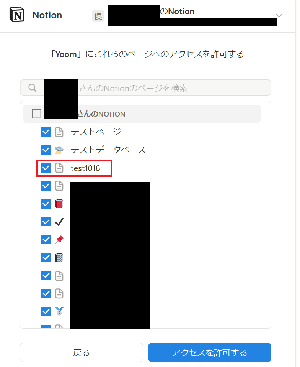Click the テストページ page icon

point(59,132)
